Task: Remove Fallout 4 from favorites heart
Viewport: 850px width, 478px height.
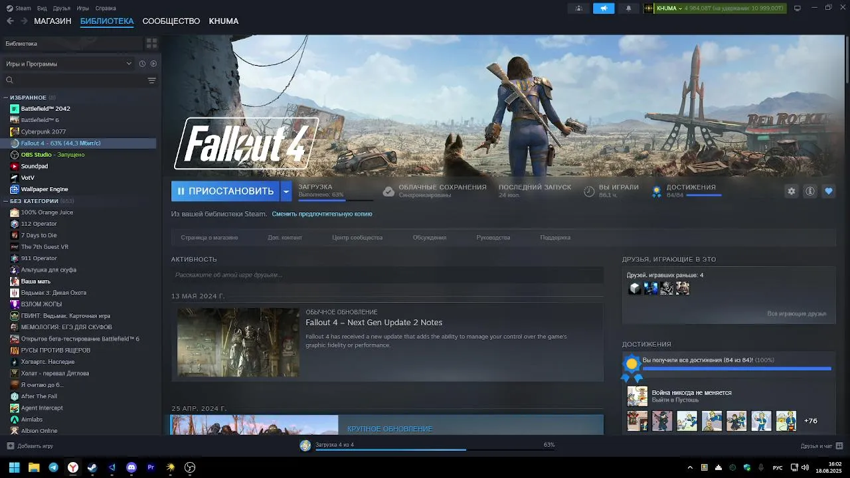Action: (828, 191)
